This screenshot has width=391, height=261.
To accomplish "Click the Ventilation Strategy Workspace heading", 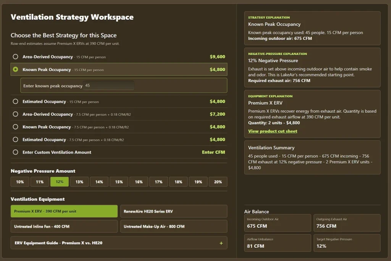I will [x=72, y=17].
